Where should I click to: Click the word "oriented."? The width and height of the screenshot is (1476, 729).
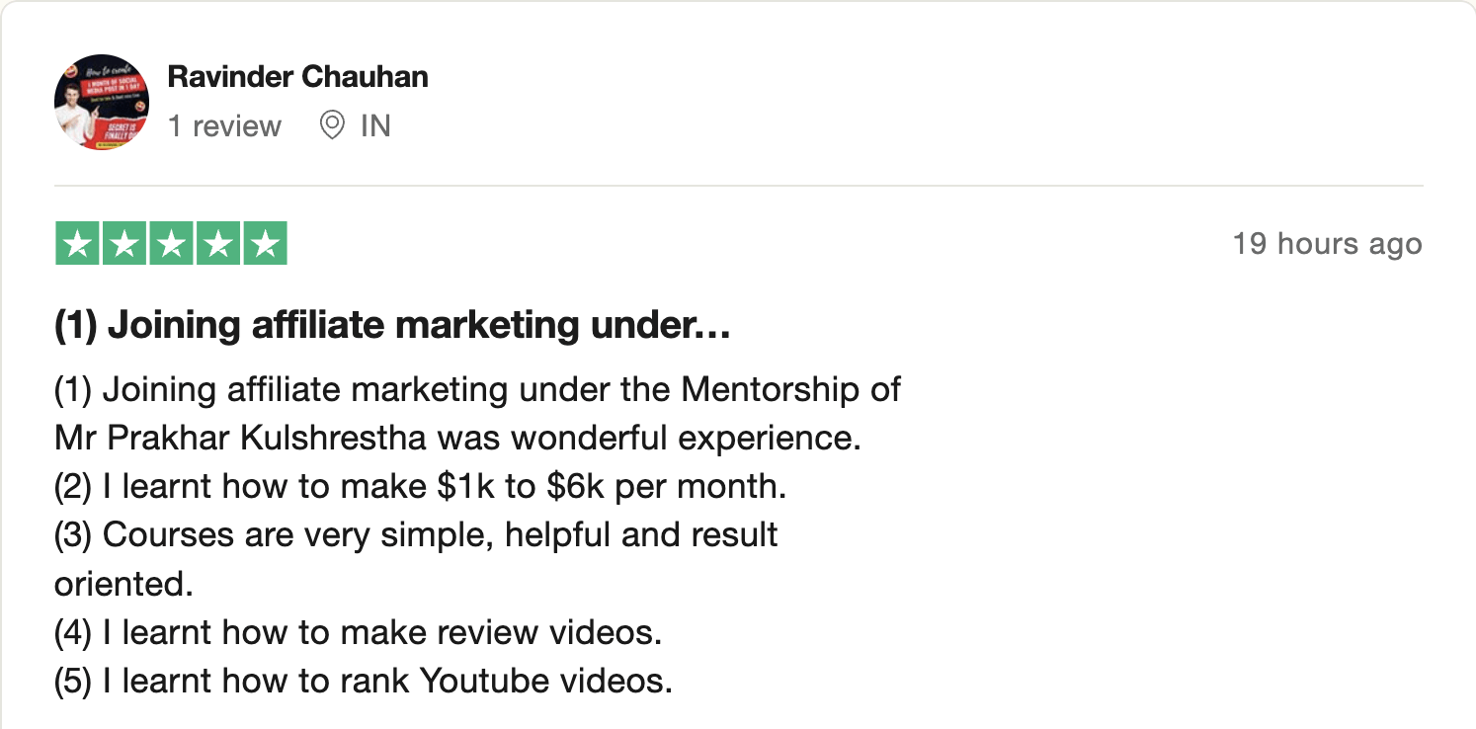point(123,584)
